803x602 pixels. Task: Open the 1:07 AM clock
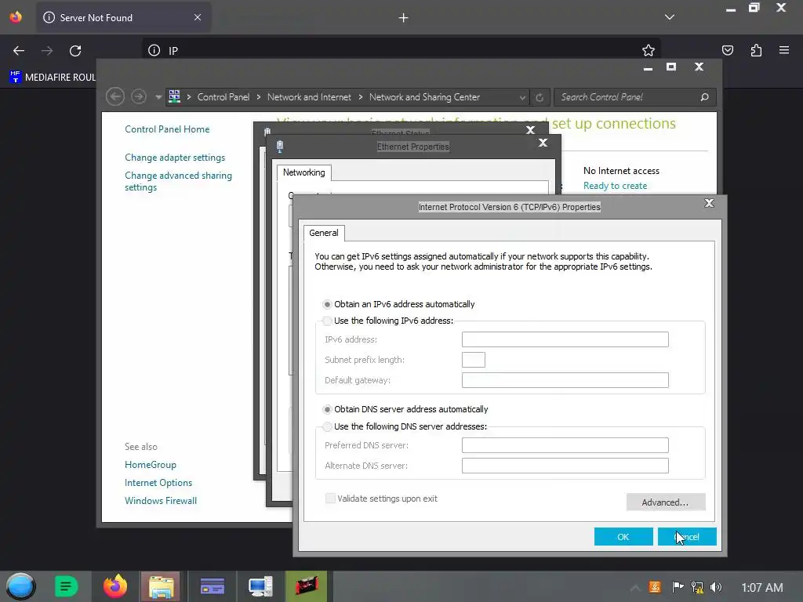click(x=762, y=588)
